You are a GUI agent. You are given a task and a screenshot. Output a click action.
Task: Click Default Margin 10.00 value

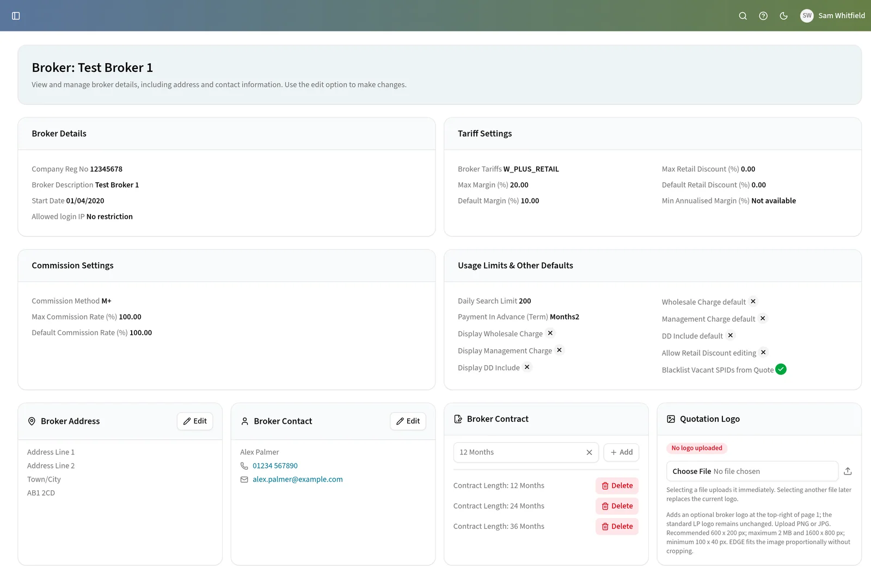click(x=530, y=201)
